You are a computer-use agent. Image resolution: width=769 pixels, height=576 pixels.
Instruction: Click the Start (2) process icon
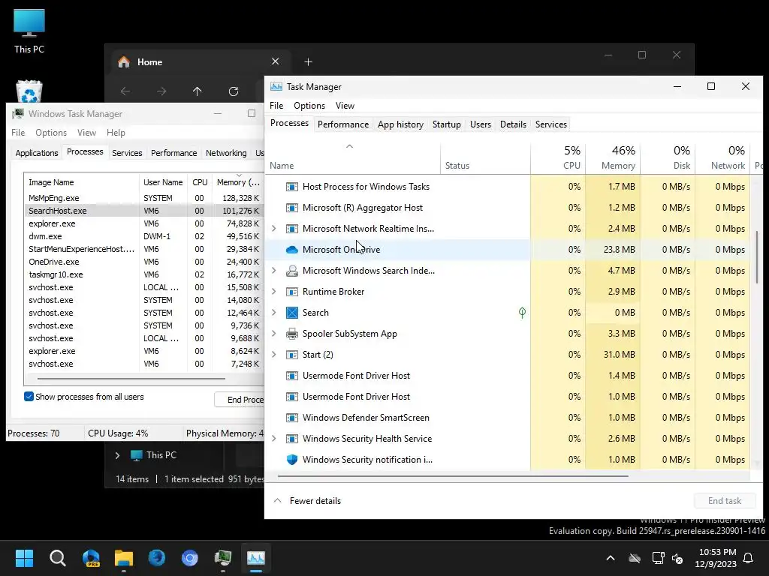click(292, 355)
